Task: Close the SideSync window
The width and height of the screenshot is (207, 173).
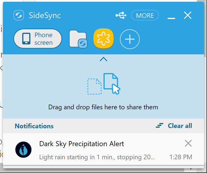Action: pos(188,15)
